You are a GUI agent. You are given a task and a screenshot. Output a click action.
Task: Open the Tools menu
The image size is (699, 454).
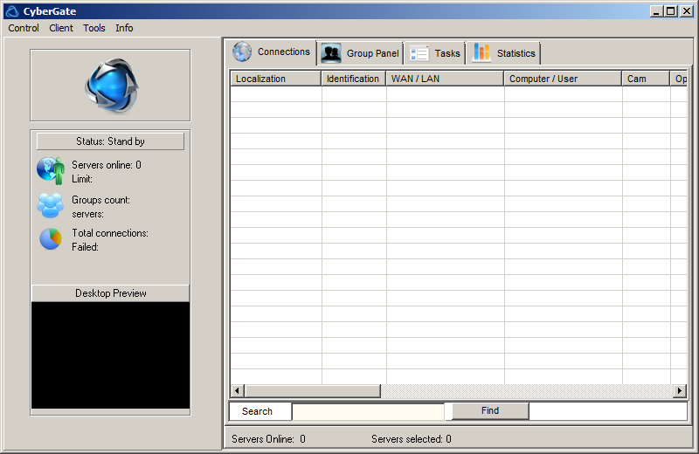[x=94, y=28]
